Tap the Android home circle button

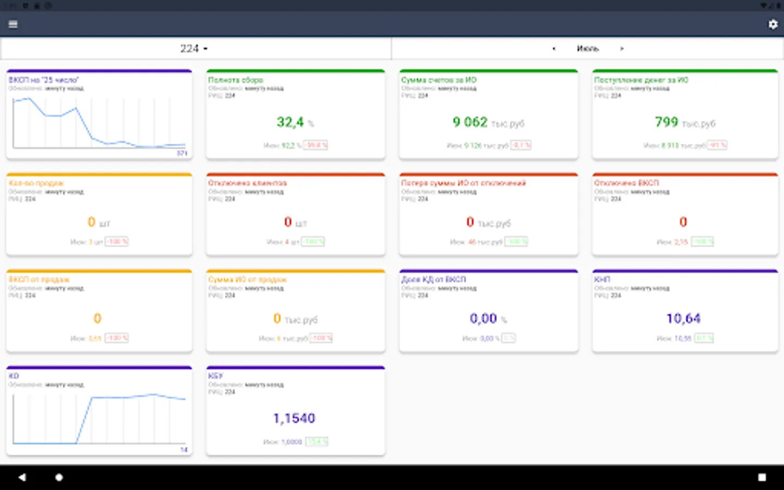pos(59,477)
